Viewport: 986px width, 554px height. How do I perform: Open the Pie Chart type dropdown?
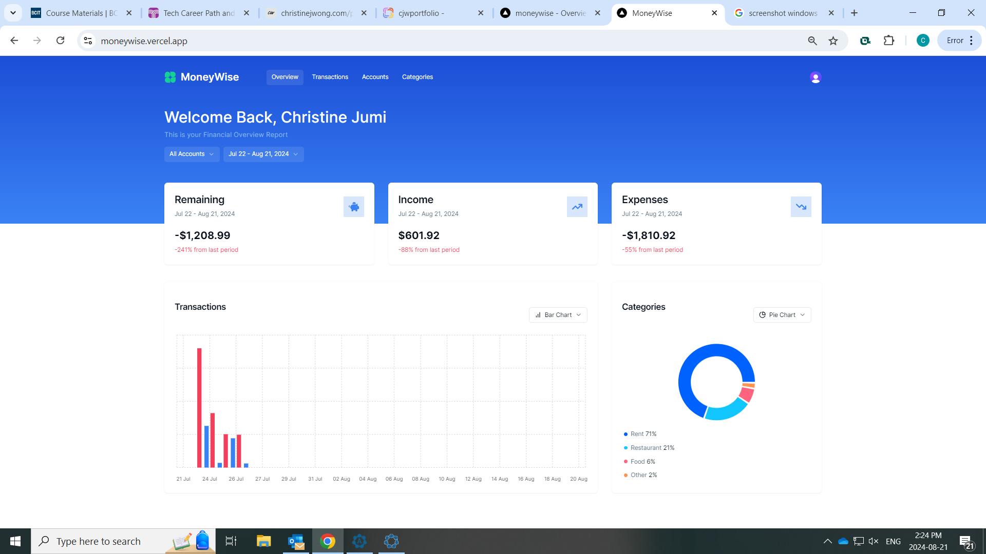[x=782, y=314]
